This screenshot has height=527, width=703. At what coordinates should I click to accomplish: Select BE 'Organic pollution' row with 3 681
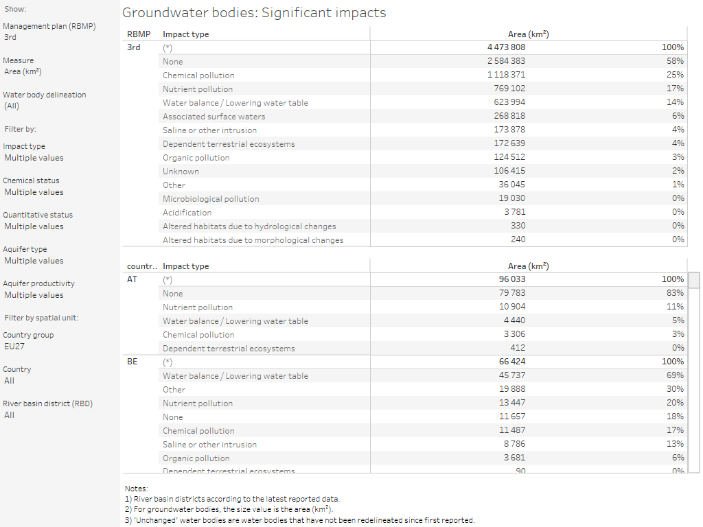(423, 458)
